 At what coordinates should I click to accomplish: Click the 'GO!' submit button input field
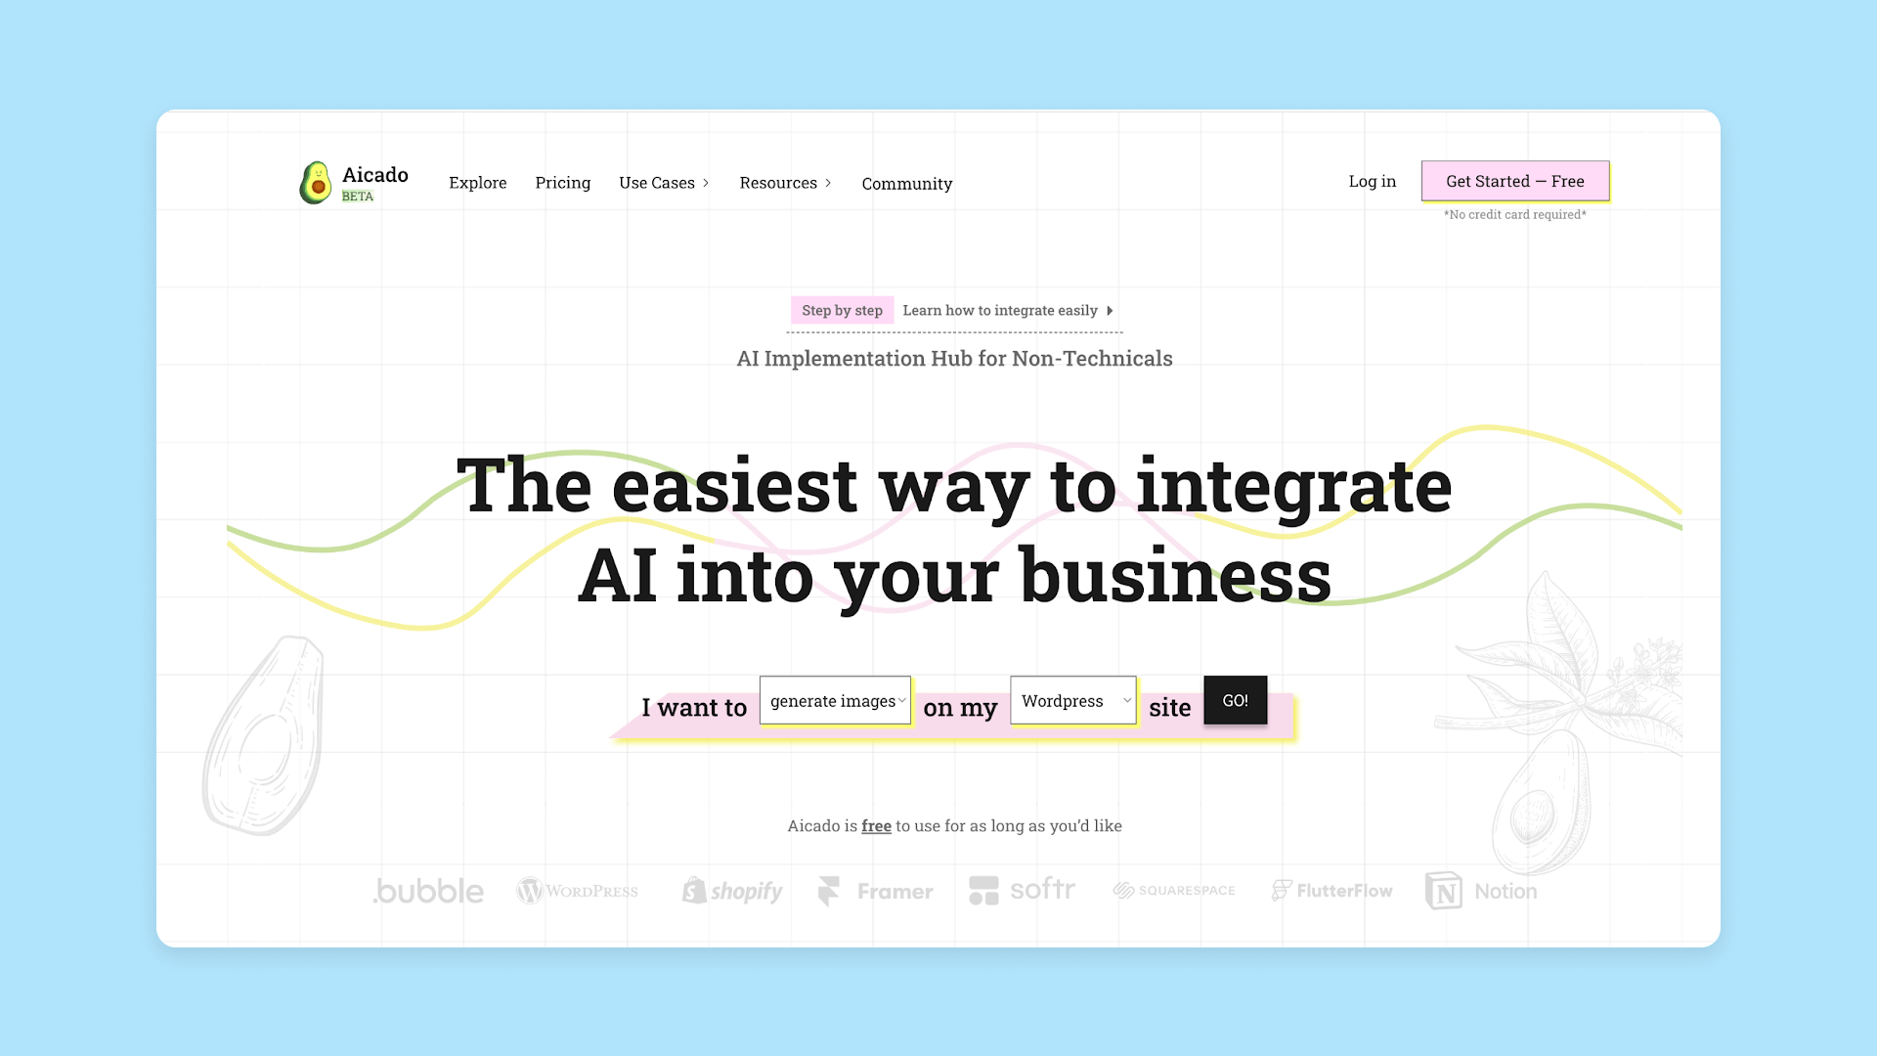point(1235,699)
